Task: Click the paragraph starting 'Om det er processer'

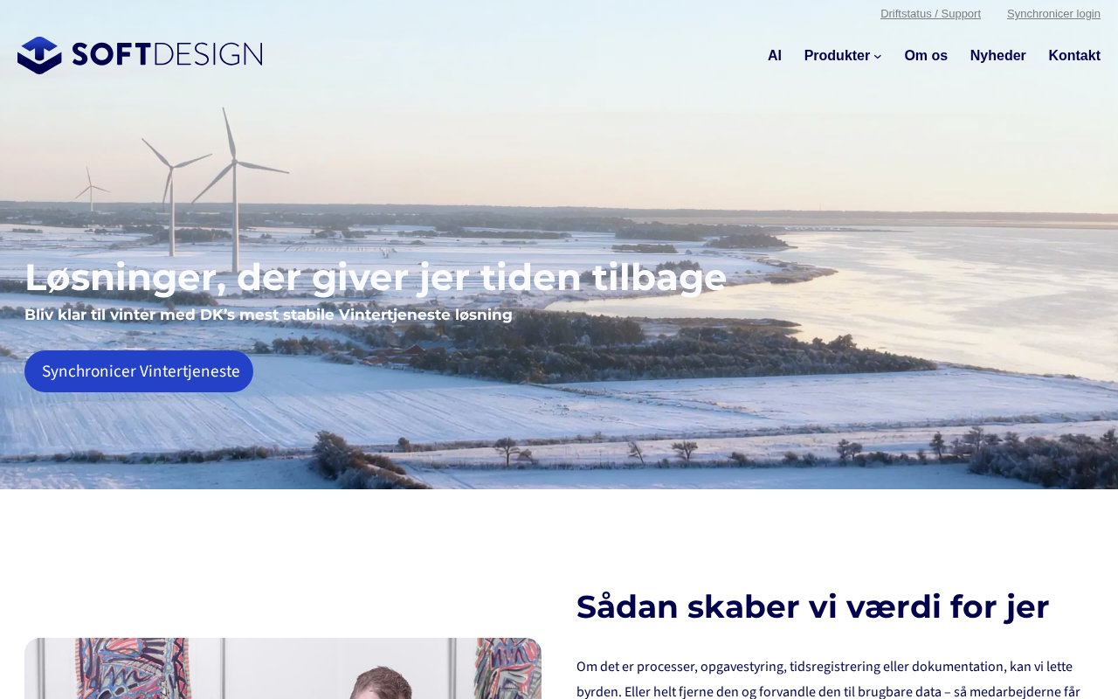Action: [828, 678]
